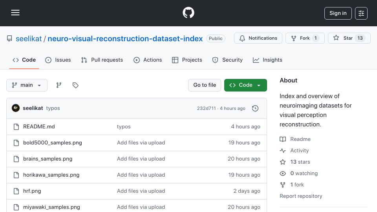Open the hamburger navigation menu
Image resolution: width=377 pixels, height=212 pixels.
coord(15,13)
